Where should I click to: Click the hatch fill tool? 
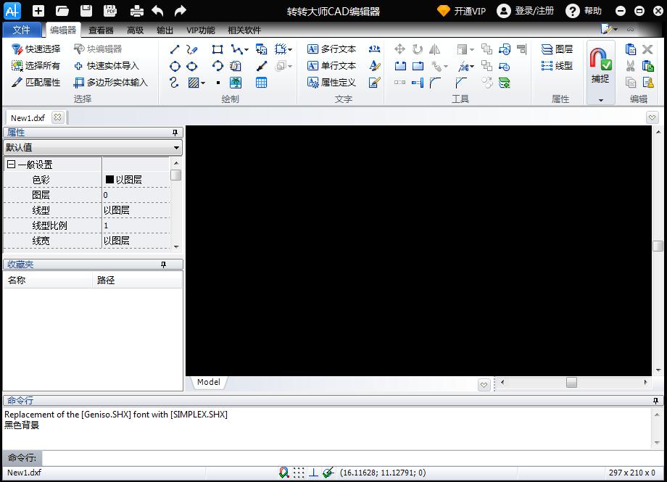tap(194, 83)
